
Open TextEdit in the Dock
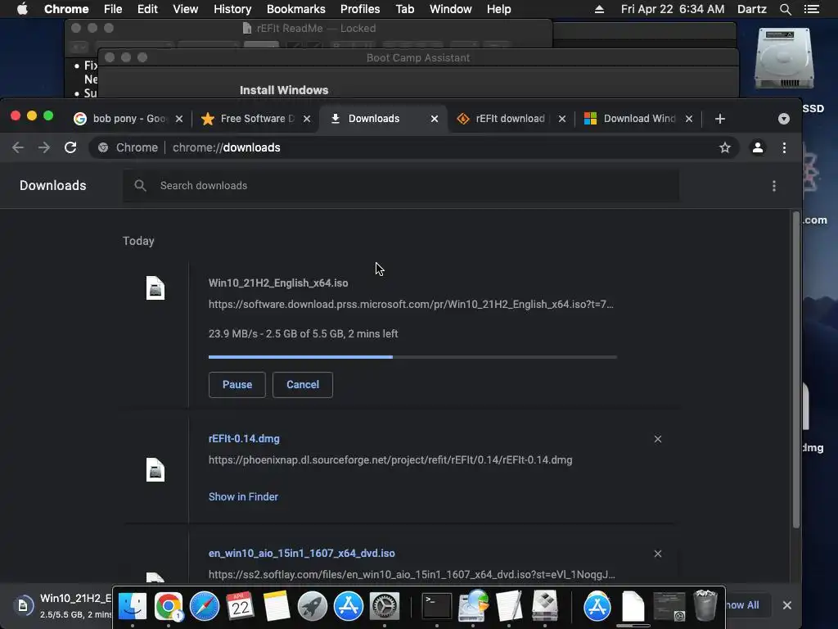[x=509, y=607]
